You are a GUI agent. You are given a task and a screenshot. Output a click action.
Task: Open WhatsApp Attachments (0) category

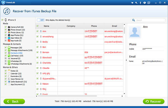pyautogui.click(x=21, y=64)
